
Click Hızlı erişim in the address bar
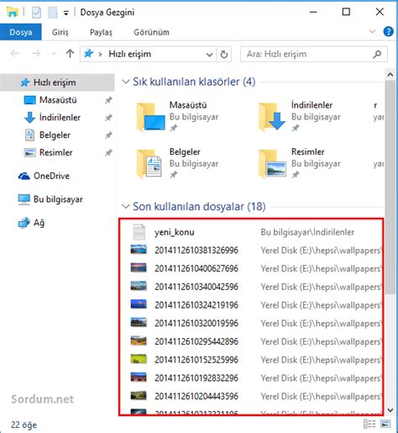point(129,54)
